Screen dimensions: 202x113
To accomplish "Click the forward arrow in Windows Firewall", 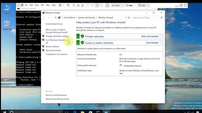I will [49, 18].
